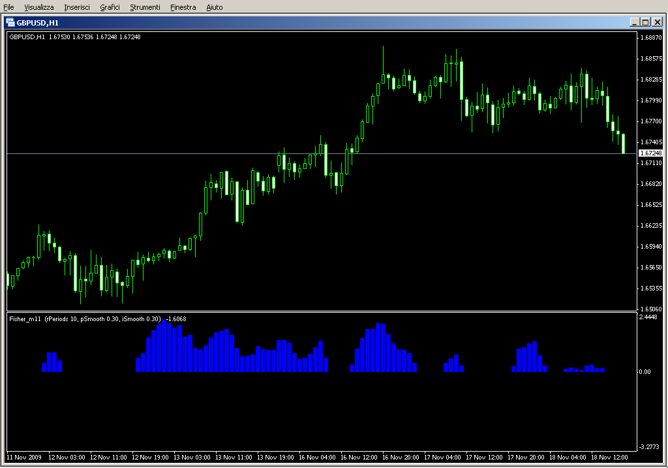Click the tallest Fisher histogram bar
The width and height of the screenshot is (668, 468).
[164, 346]
